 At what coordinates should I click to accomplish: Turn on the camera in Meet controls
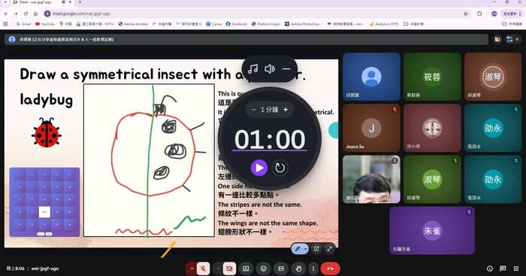[229, 268]
